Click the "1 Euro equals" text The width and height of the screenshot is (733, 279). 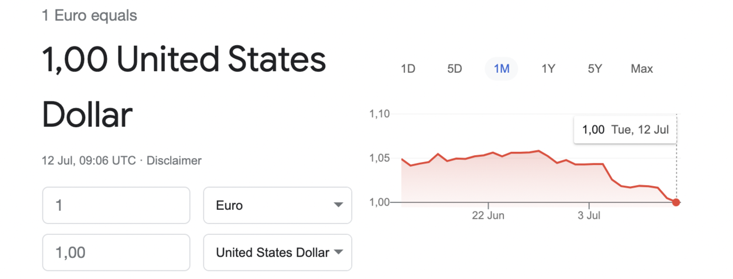click(x=89, y=15)
